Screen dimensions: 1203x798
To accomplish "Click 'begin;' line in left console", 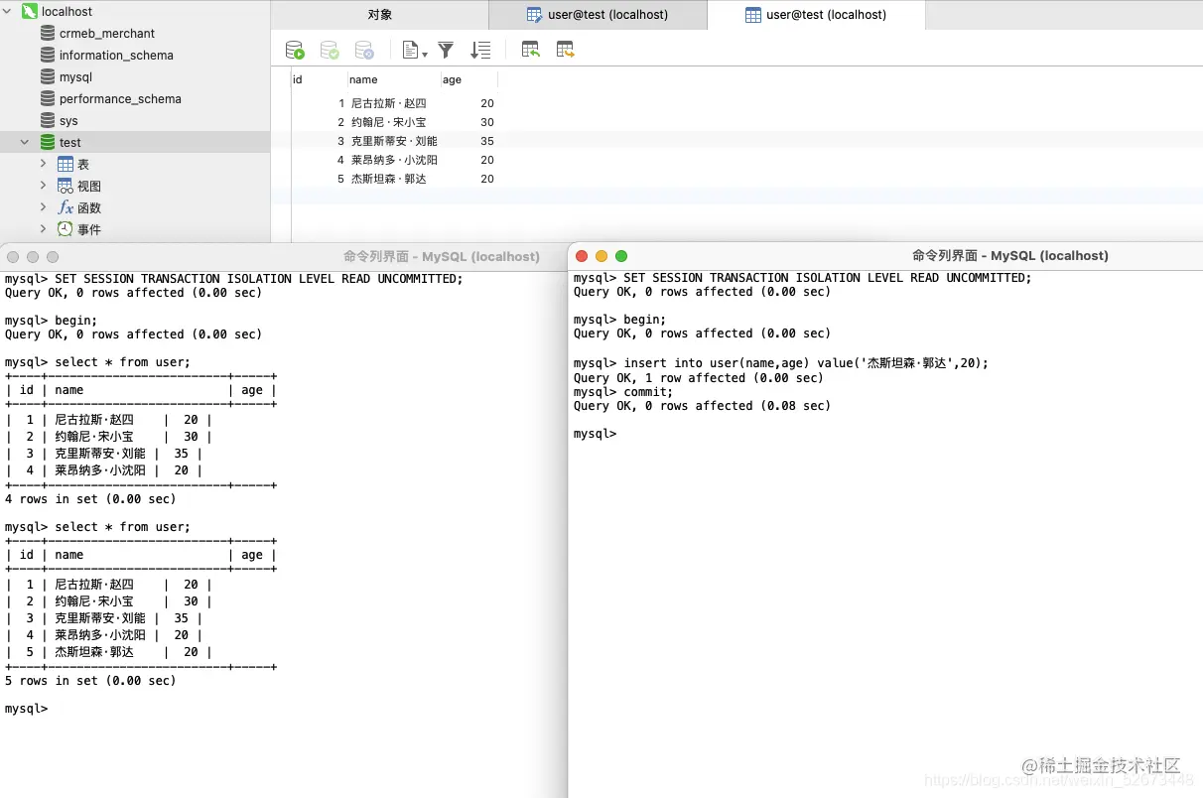I will pyautogui.click(x=52, y=321).
